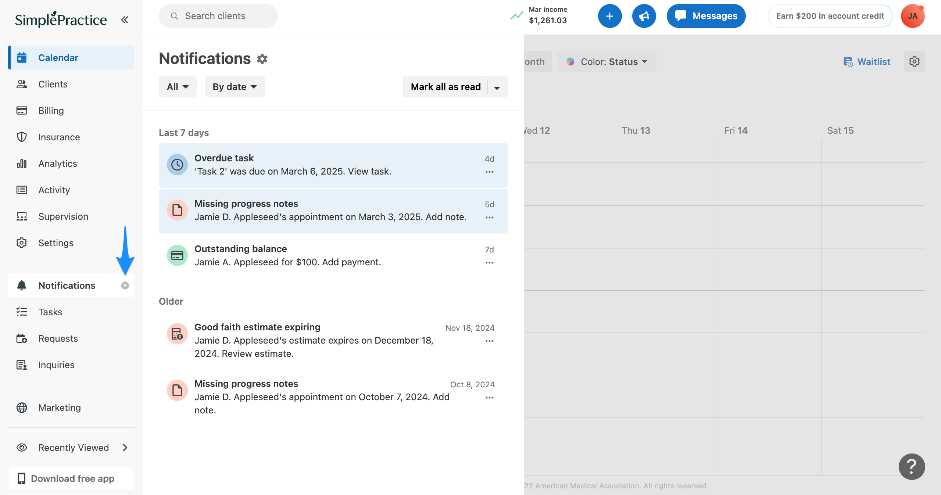Open notification settings gear beside title
941x495 pixels.
(262, 59)
